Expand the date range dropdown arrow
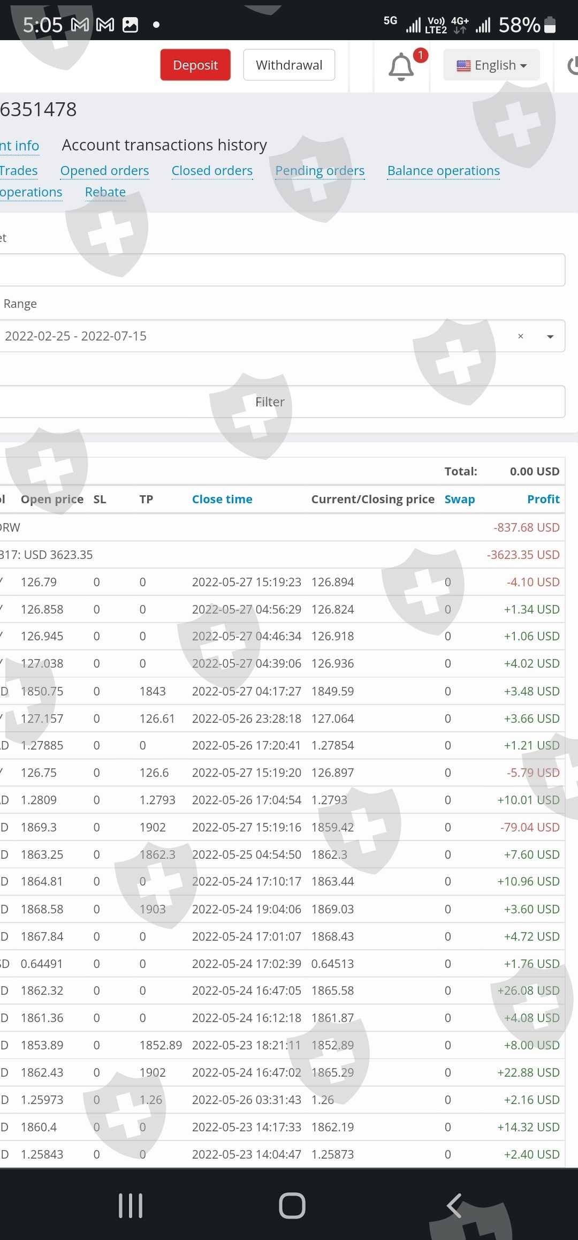The image size is (578, 1240). (550, 337)
